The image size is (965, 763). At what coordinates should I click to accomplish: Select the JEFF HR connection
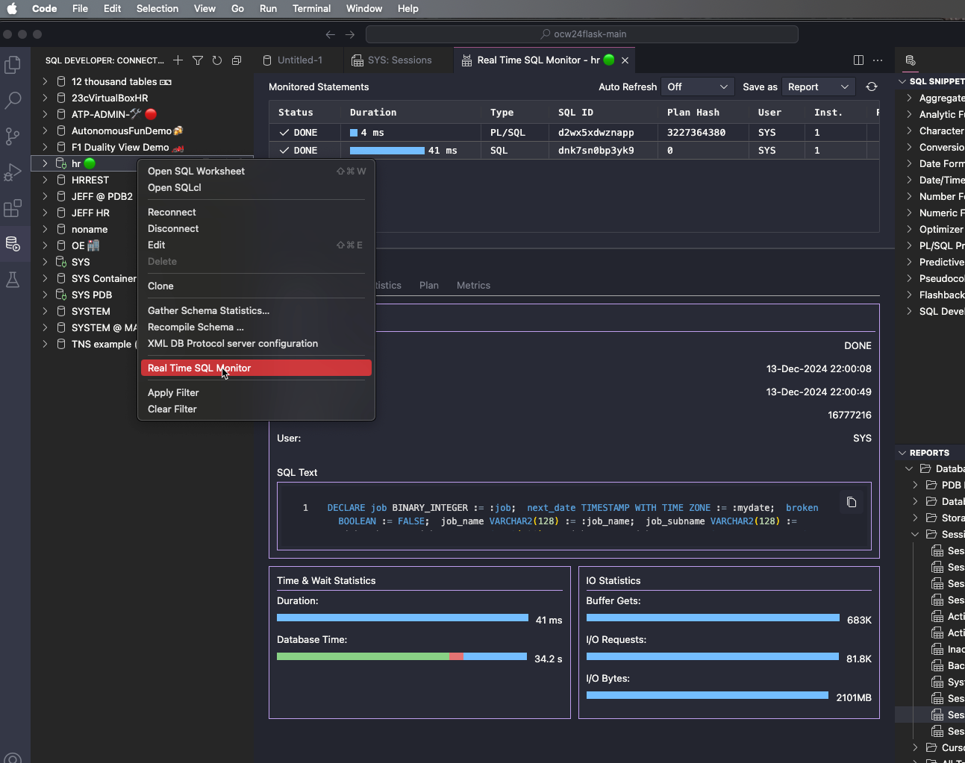click(x=90, y=213)
